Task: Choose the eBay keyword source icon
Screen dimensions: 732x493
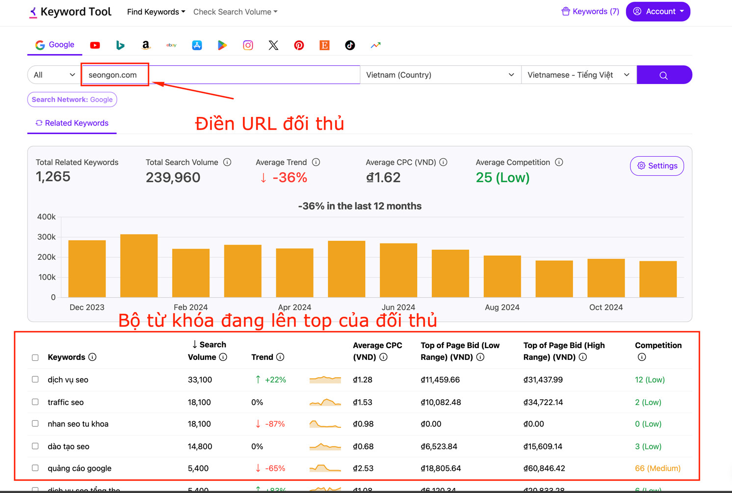Action: [171, 45]
